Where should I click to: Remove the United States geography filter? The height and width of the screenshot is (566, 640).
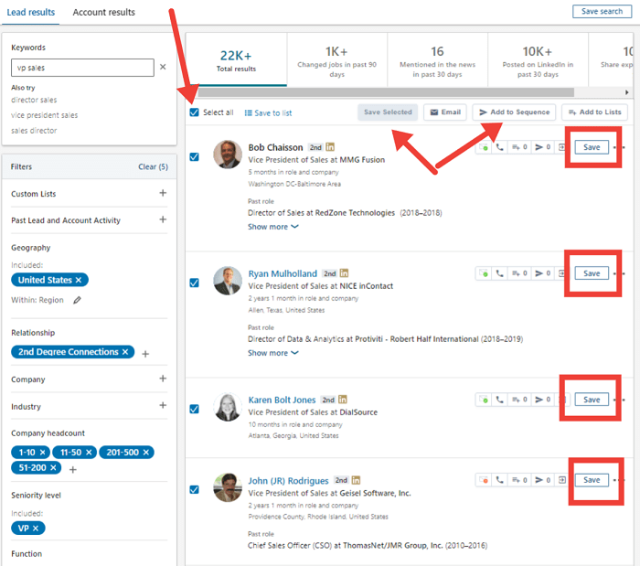click(79, 280)
